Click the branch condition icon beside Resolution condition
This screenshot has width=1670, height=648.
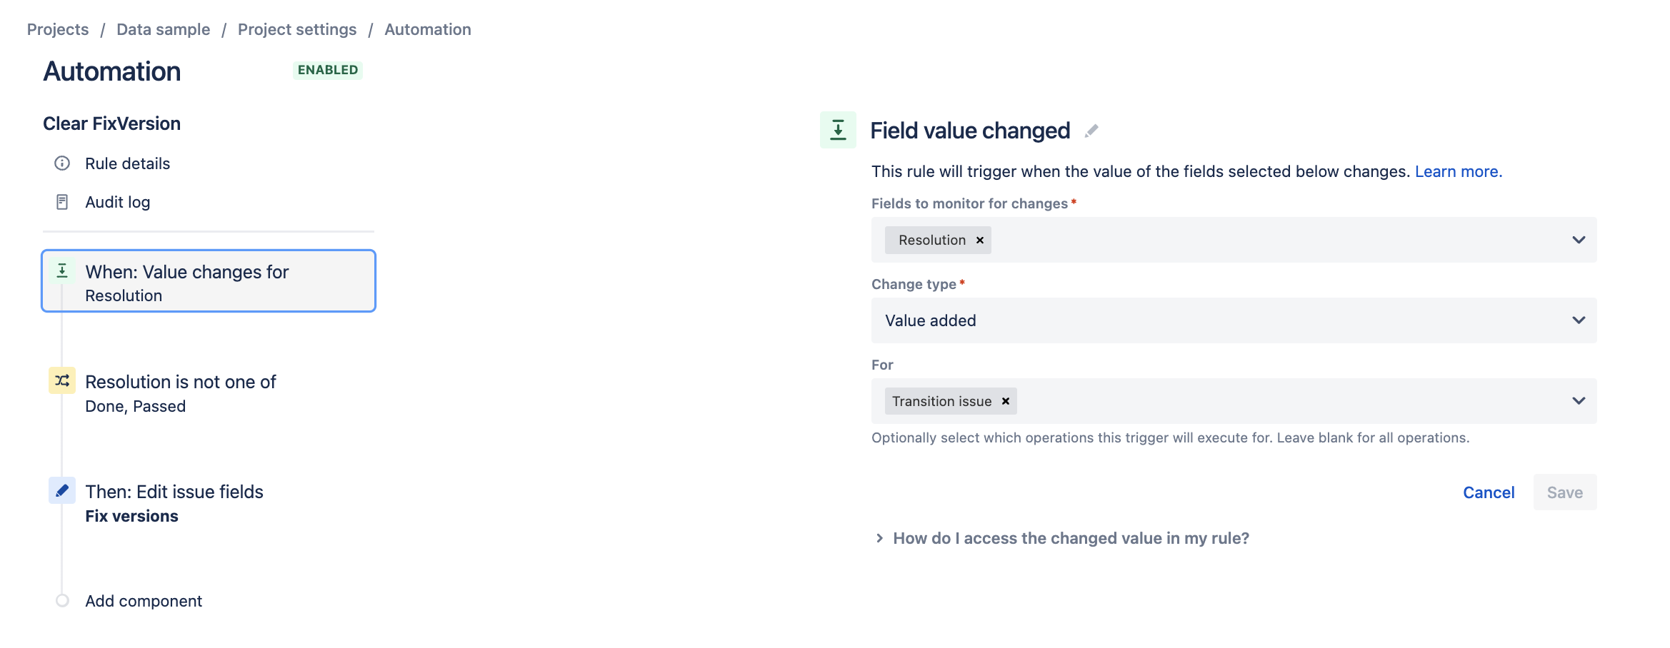[61, 382]
